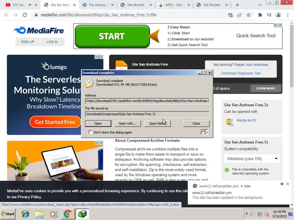Open Repair your download link
This screenshot has height=220, width=294.
251,65
